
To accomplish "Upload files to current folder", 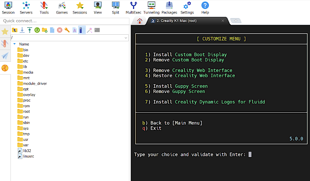I will pyautogui.click(x=30, y=30).
